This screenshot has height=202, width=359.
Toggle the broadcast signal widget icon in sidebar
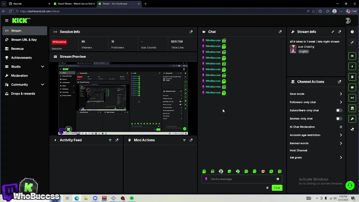(352, 98)
